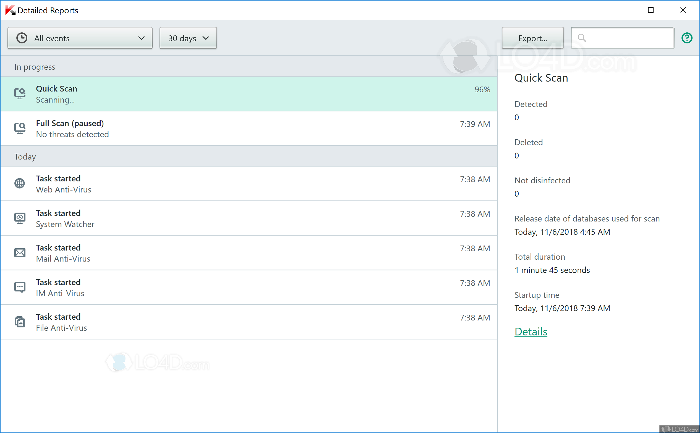The width and height of the screenshot is (700, 433).
Task: Select Task started File Anti-Virus row
Action: [249, 322]
